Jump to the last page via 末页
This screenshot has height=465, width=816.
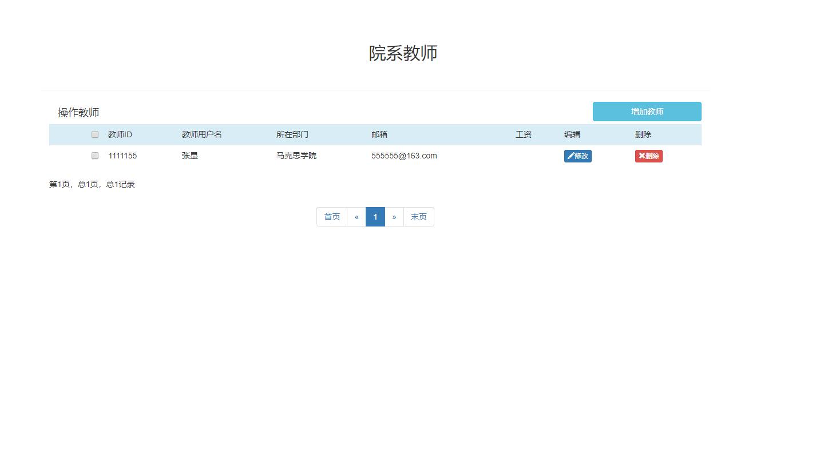point(418,217)
